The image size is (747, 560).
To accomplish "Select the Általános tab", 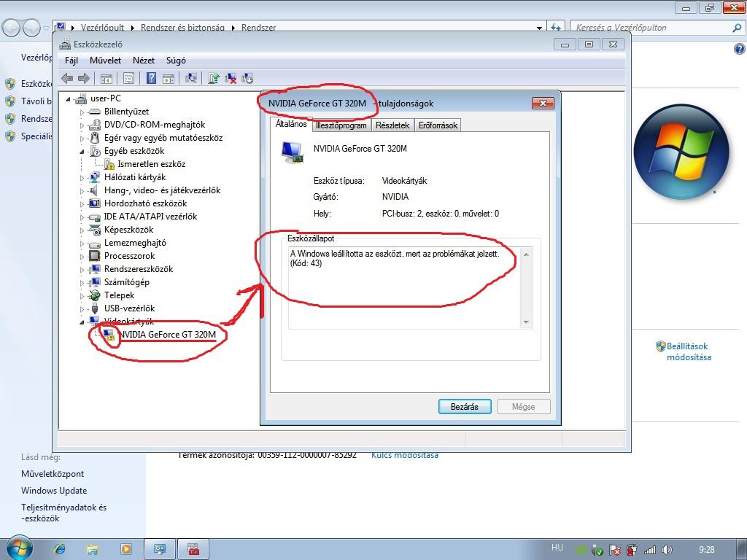I will (x=291, y=124).
